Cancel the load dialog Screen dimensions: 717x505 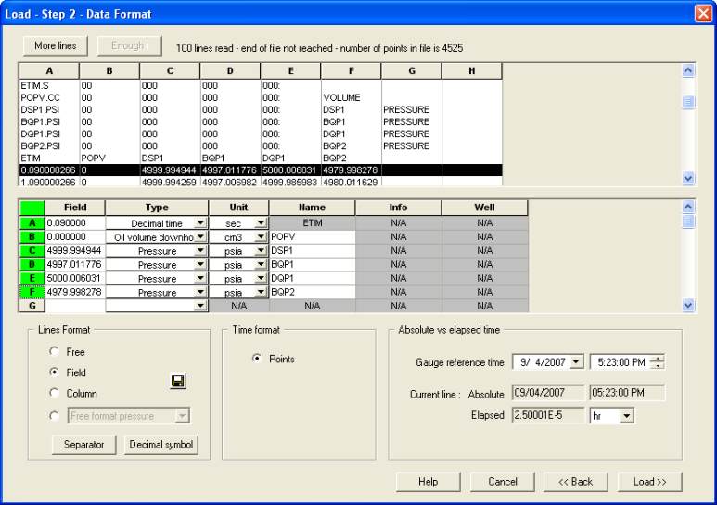(x=502, y=482)
